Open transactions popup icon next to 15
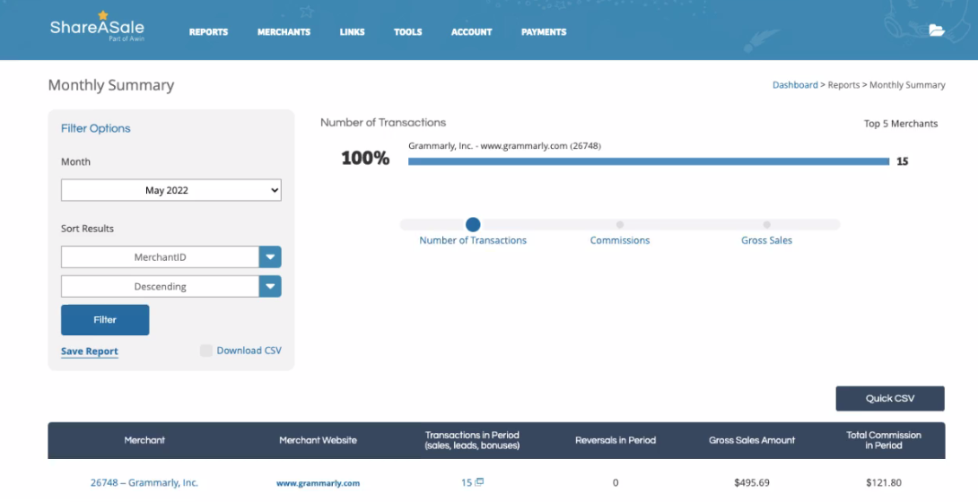This screenshot has height=502, width=978. pyautogui.click(x=480, y=481)
